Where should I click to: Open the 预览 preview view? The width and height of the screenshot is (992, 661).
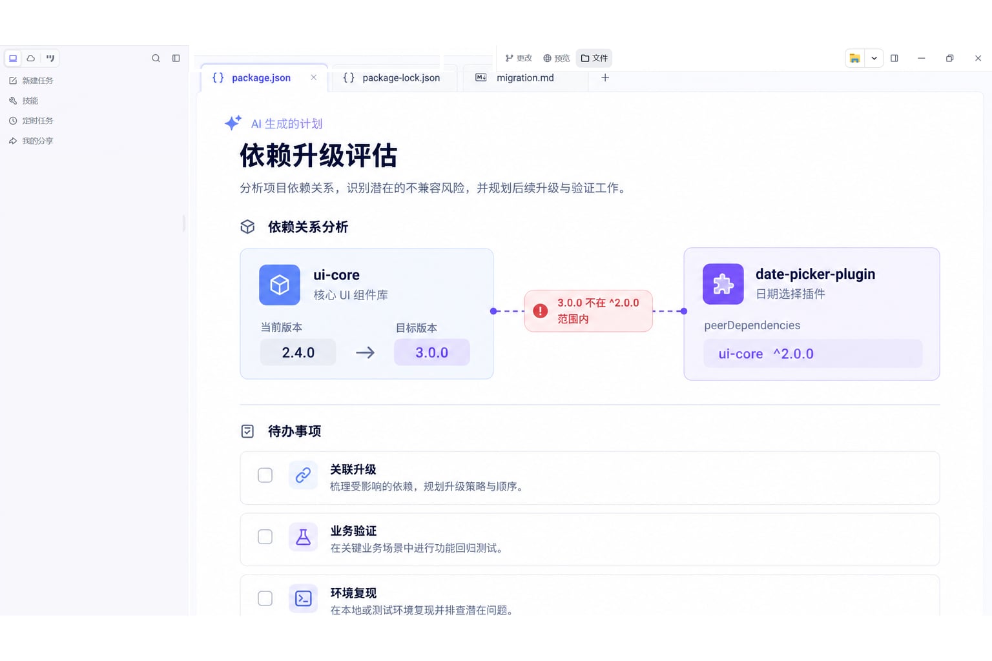coord(557,58)
